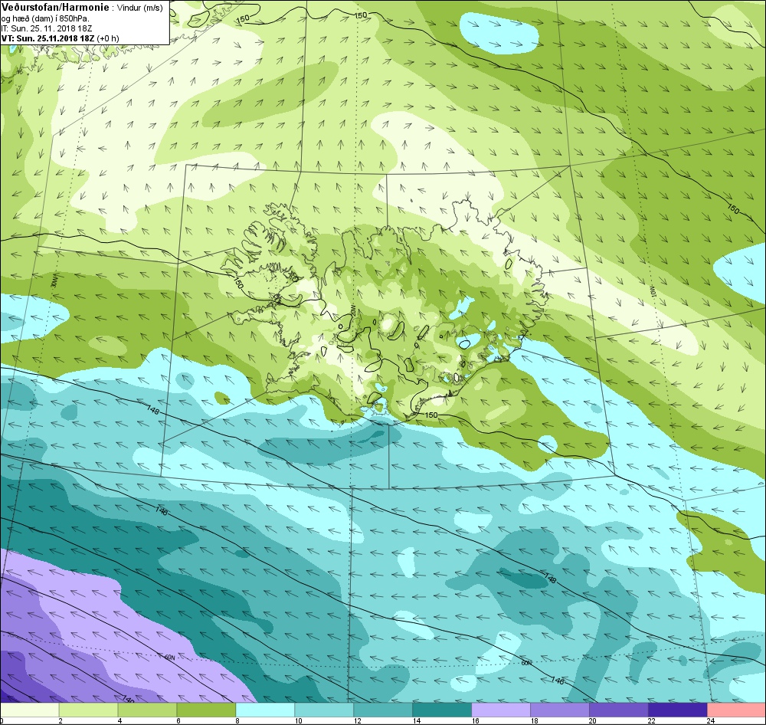Select the medium purple 18–20 m/s legend swatch
766x725 pixels.
pyautogui.click(x=560, y=710)
